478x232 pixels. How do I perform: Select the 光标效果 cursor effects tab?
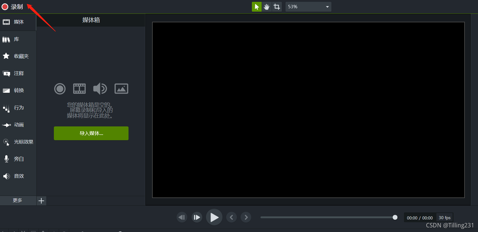[18, 142]
